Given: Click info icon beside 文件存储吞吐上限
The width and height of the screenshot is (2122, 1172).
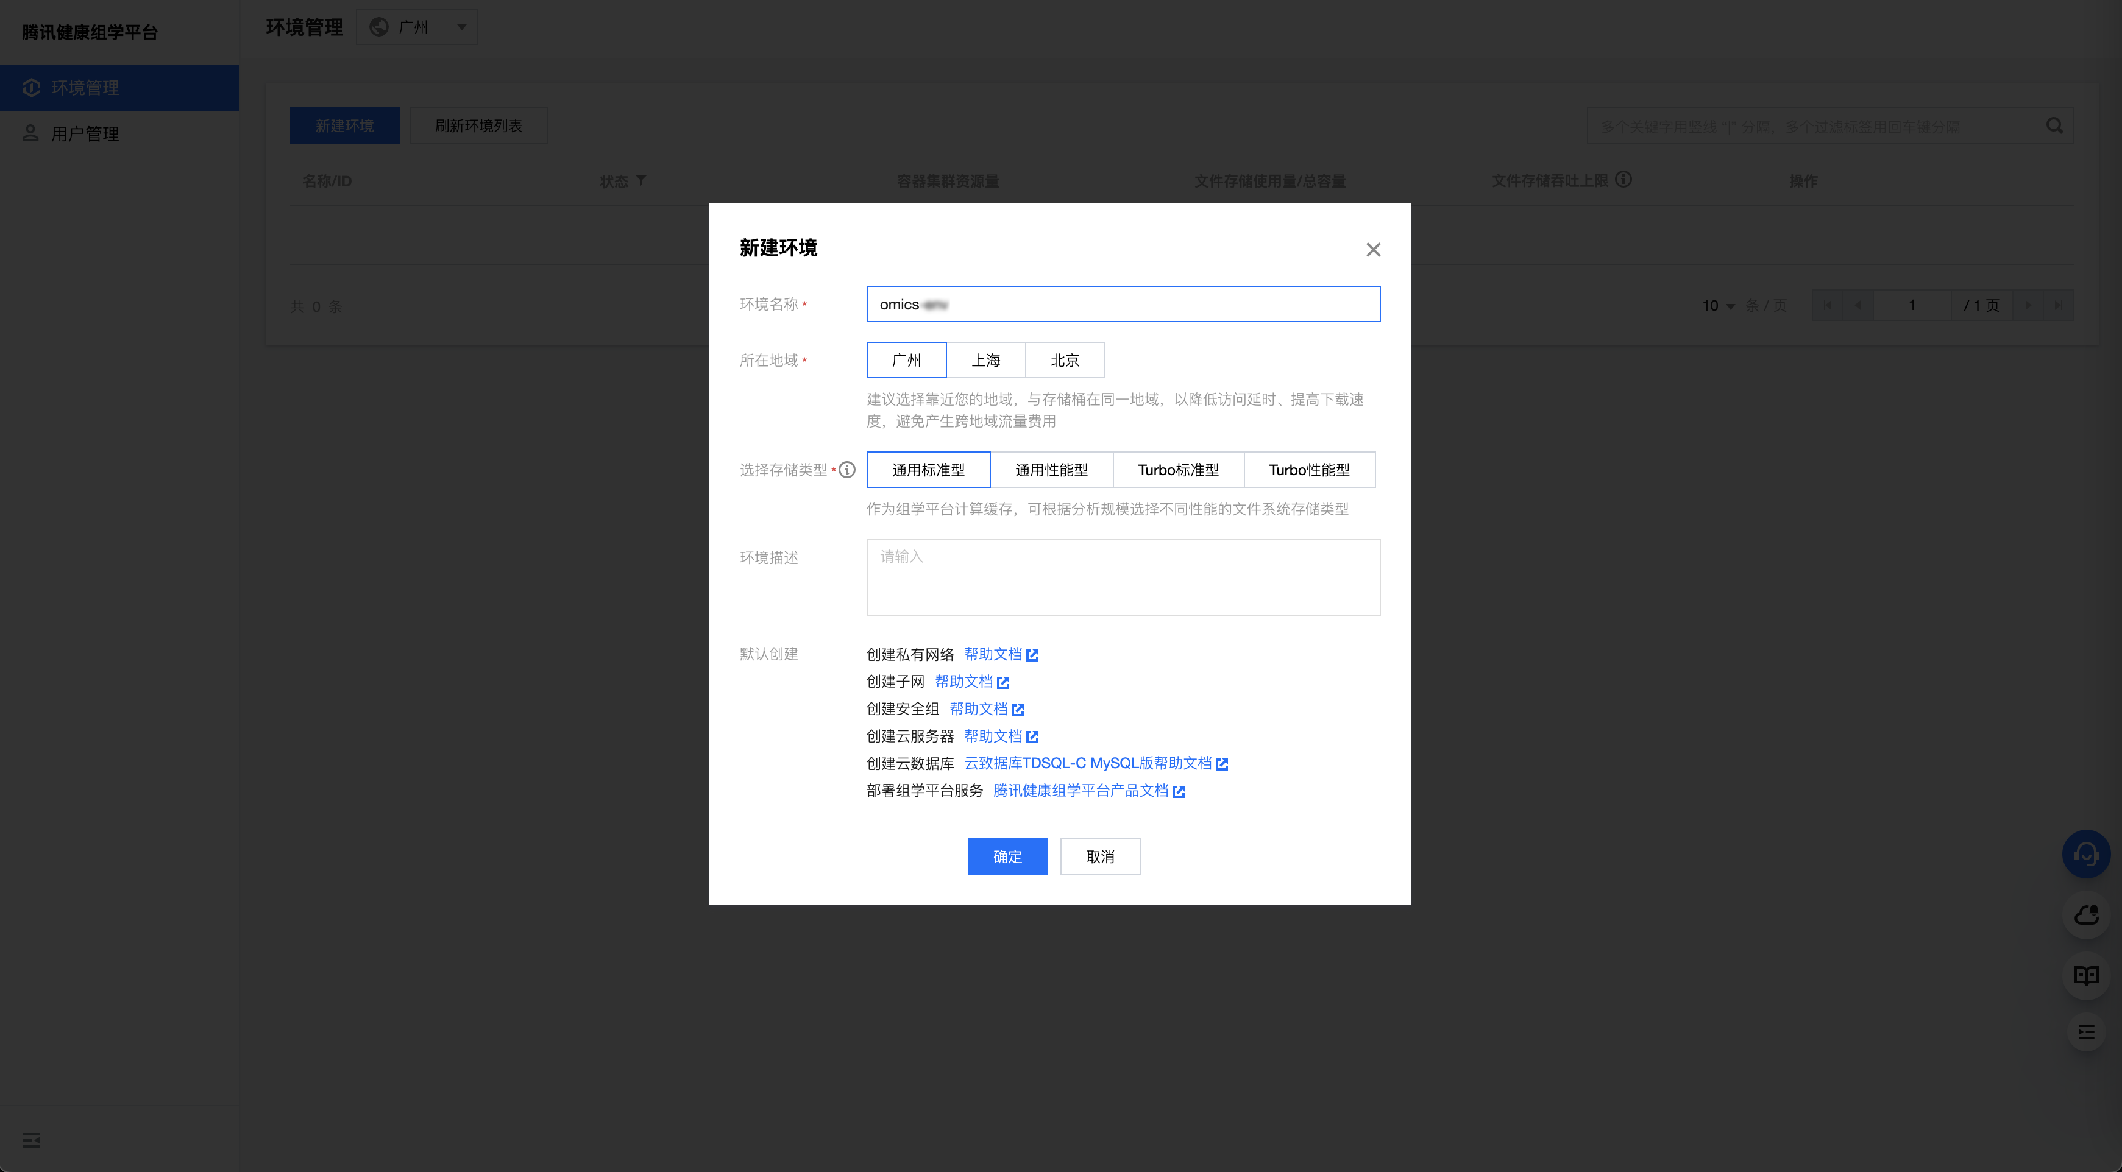Looking at the screenshot, I should (x=1623, y=180).
